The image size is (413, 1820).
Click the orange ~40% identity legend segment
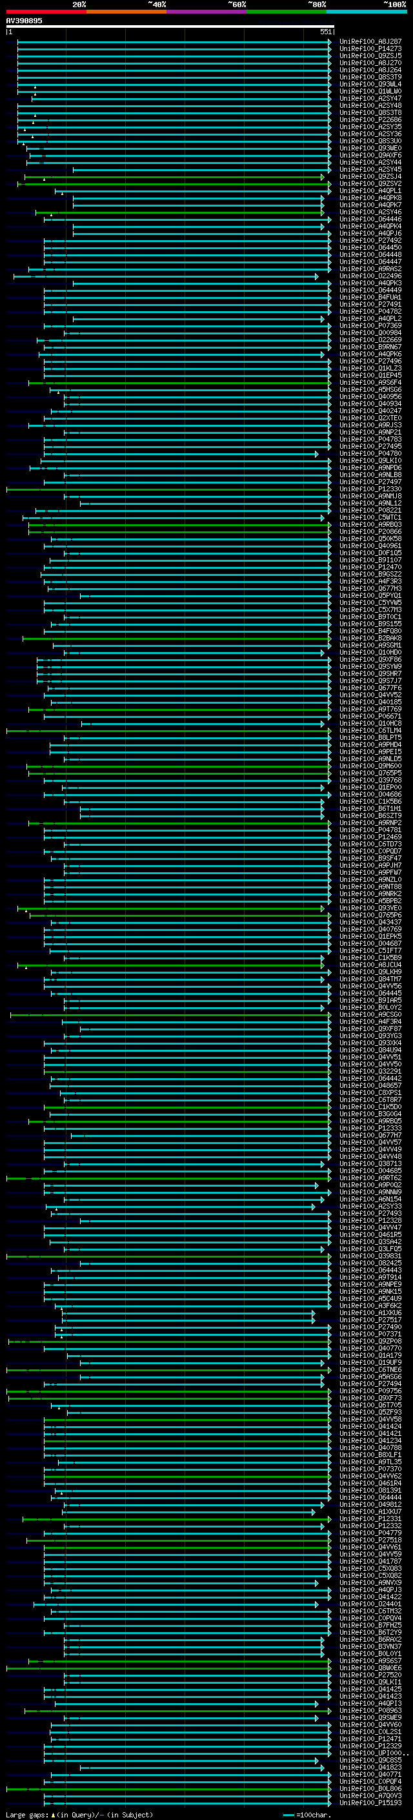click(x=126, y=12)
